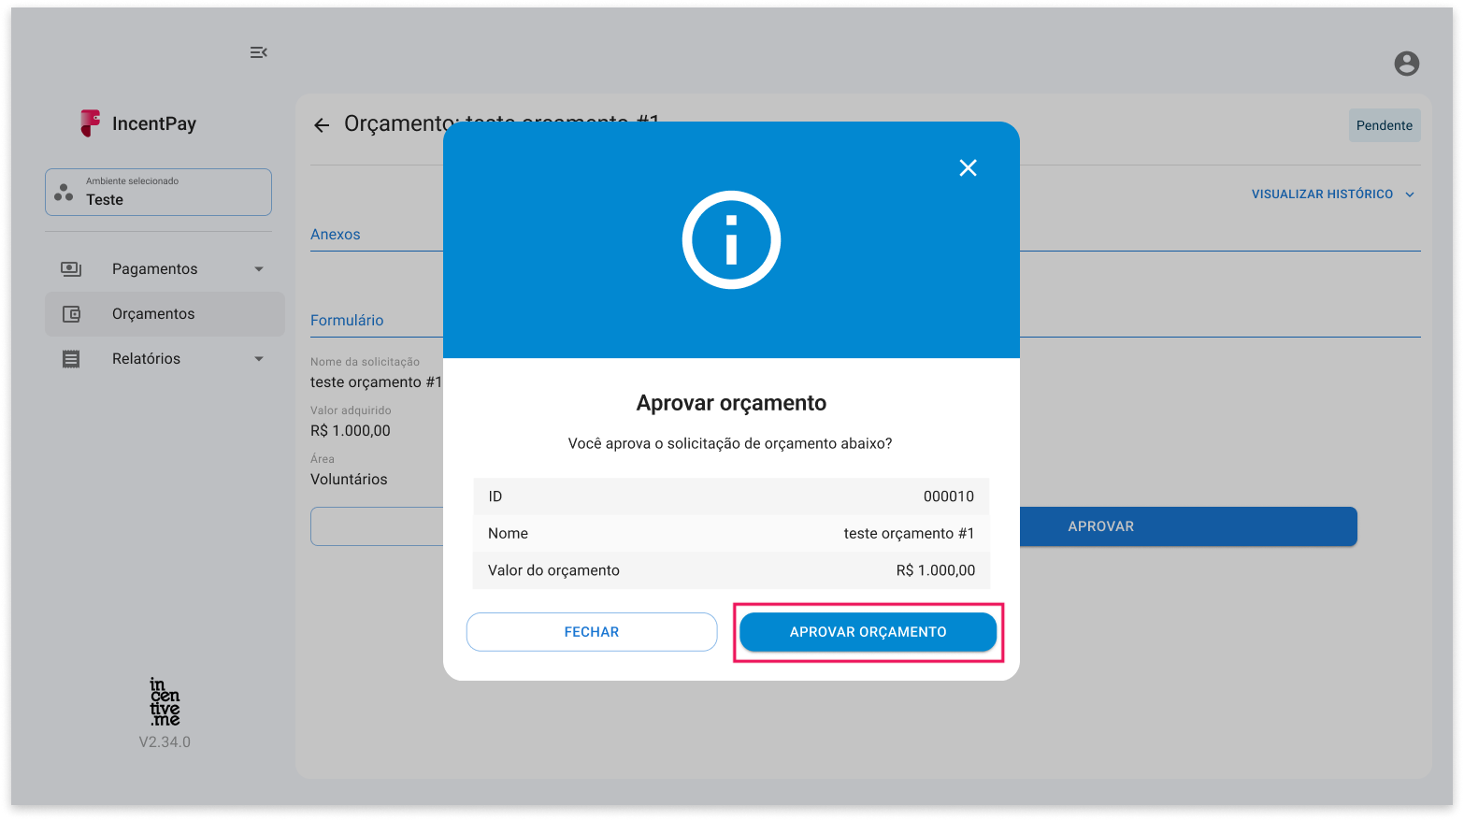
Task: Select the Orçamentos menu item
Action: click(165, 314)
